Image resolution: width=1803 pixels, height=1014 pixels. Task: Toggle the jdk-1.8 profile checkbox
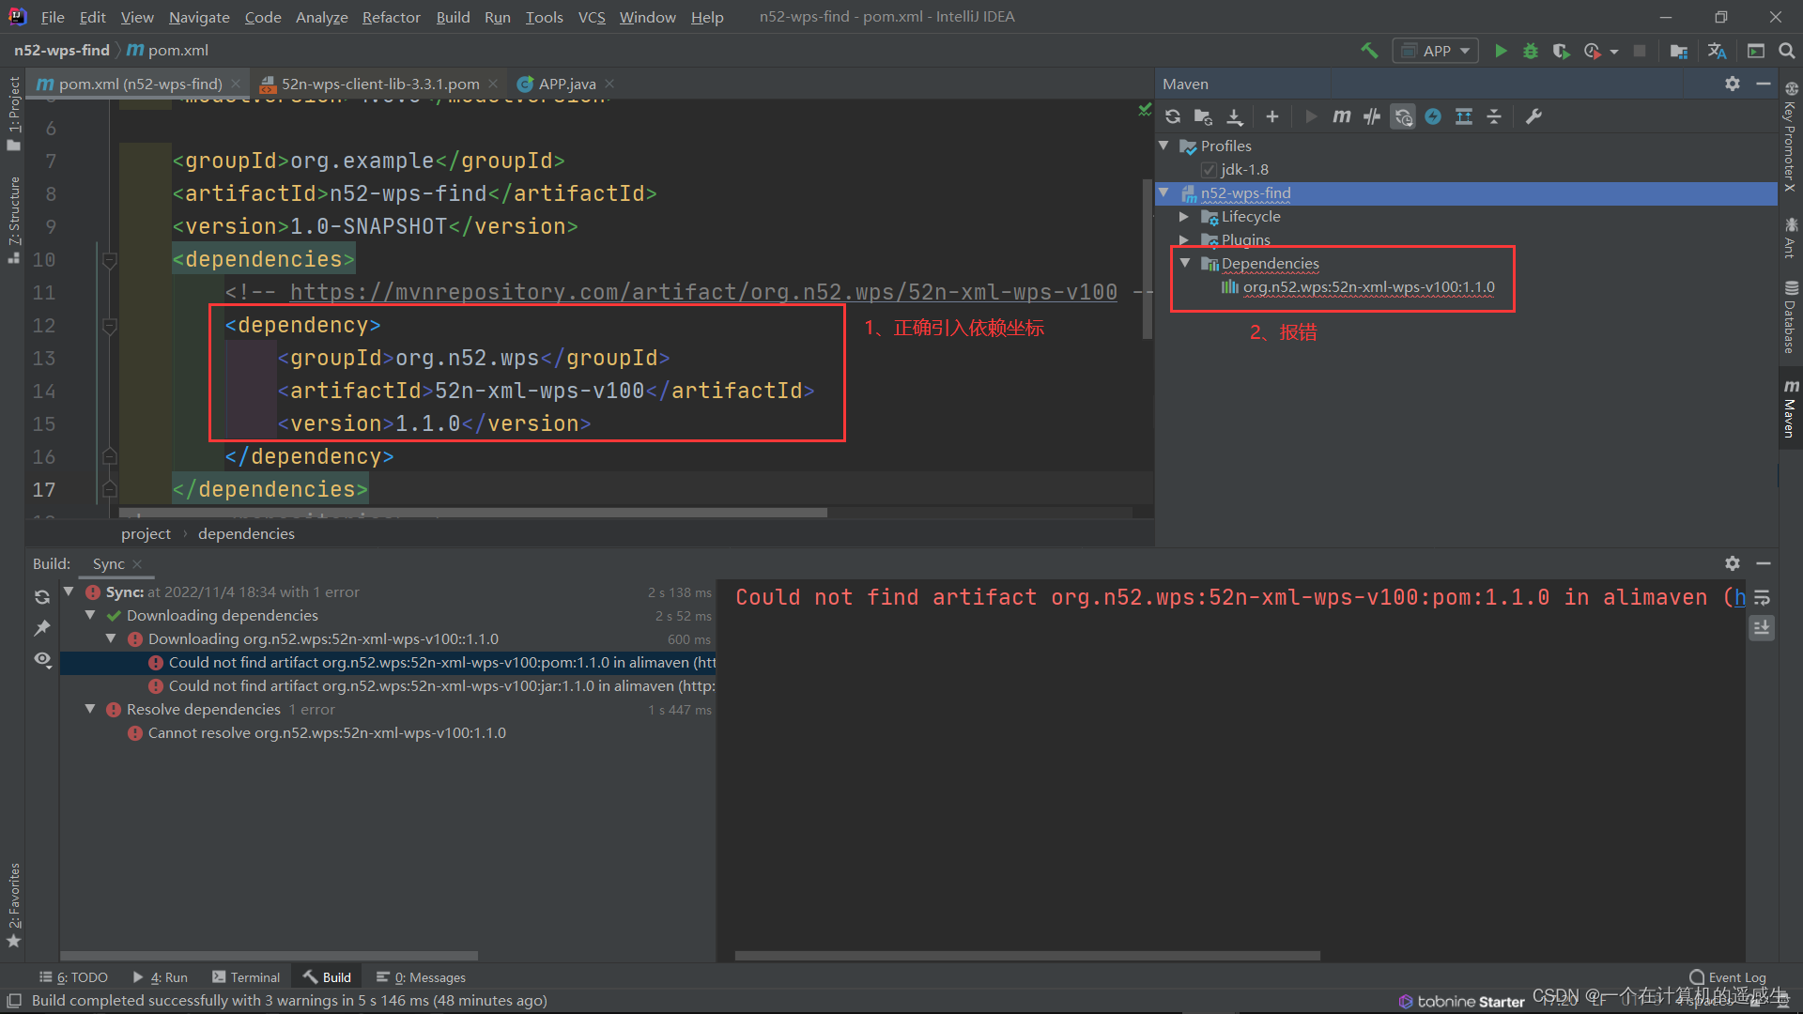[x=1209, y=170]
